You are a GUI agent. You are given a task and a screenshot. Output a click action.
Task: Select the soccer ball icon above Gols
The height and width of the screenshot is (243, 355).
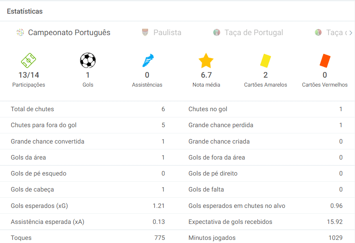coord(87,60)
